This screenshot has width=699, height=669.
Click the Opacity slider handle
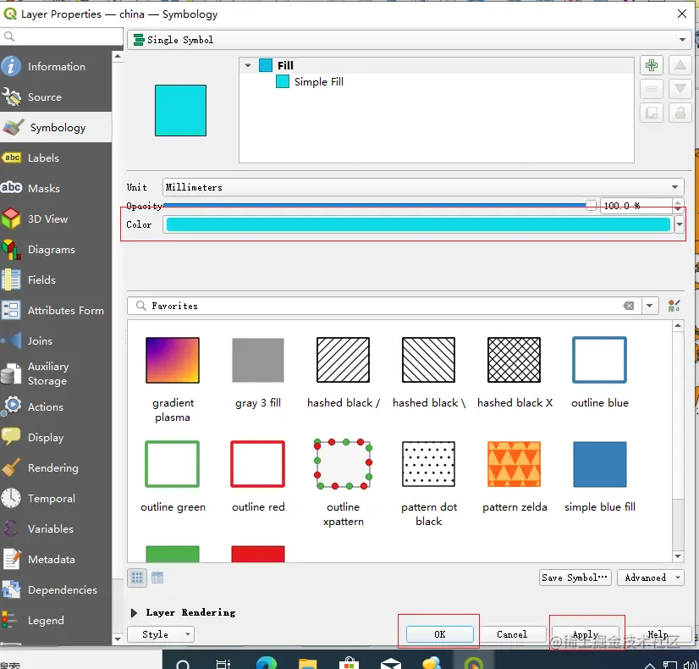click(x=591, y=205)
